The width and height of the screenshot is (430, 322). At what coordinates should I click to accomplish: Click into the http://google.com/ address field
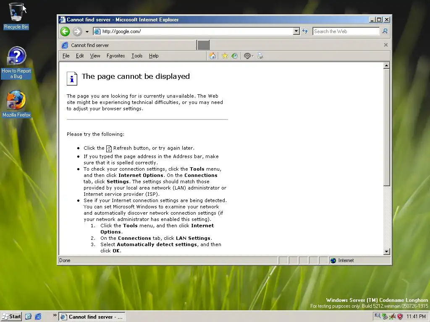tap(197, 31)
